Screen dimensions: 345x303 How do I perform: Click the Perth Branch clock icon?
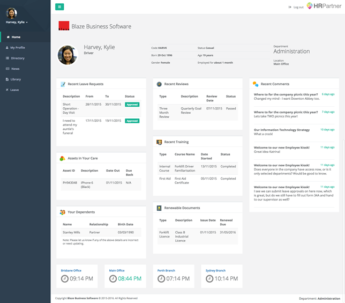[161, 279]
